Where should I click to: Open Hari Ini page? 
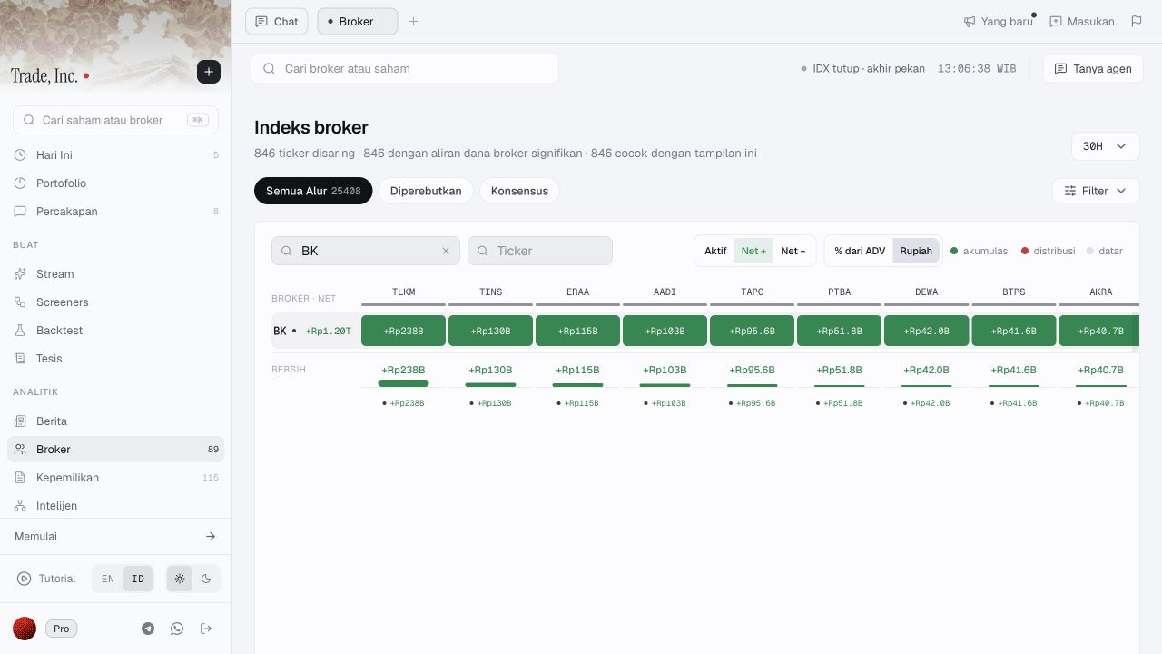(116, 155)
